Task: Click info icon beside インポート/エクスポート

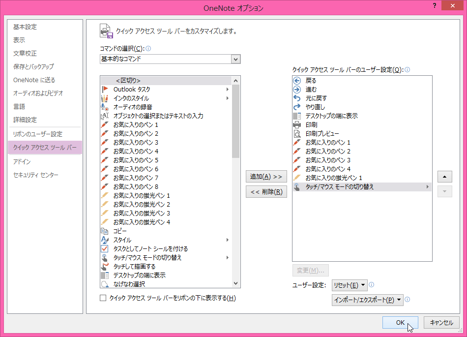Action: (x=408, y=300)
